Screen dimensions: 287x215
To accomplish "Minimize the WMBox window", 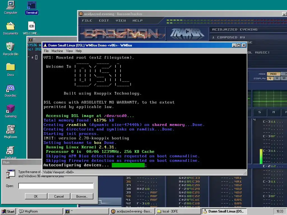I will click(234, 45).
